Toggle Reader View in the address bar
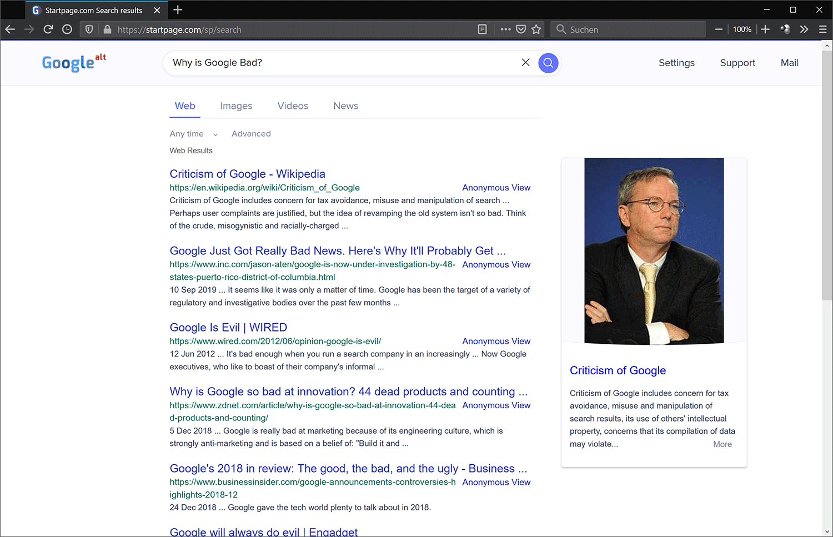This screenshot has height=537, width=833. click(x=482, y=29)
